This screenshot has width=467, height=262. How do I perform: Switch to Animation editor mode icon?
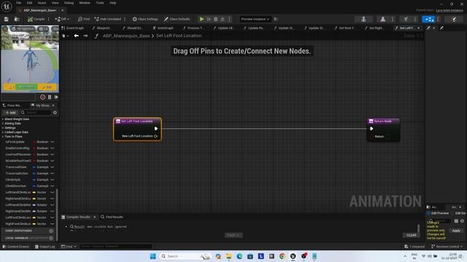(x=406, y=20)
